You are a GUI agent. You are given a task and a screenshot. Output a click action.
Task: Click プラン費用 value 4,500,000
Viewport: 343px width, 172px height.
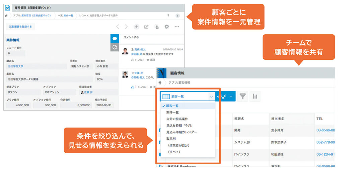[18, 105]
